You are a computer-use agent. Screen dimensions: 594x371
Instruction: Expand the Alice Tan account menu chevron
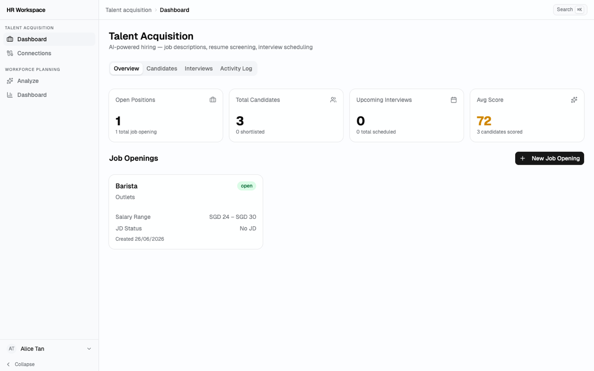tap(89, 349)
